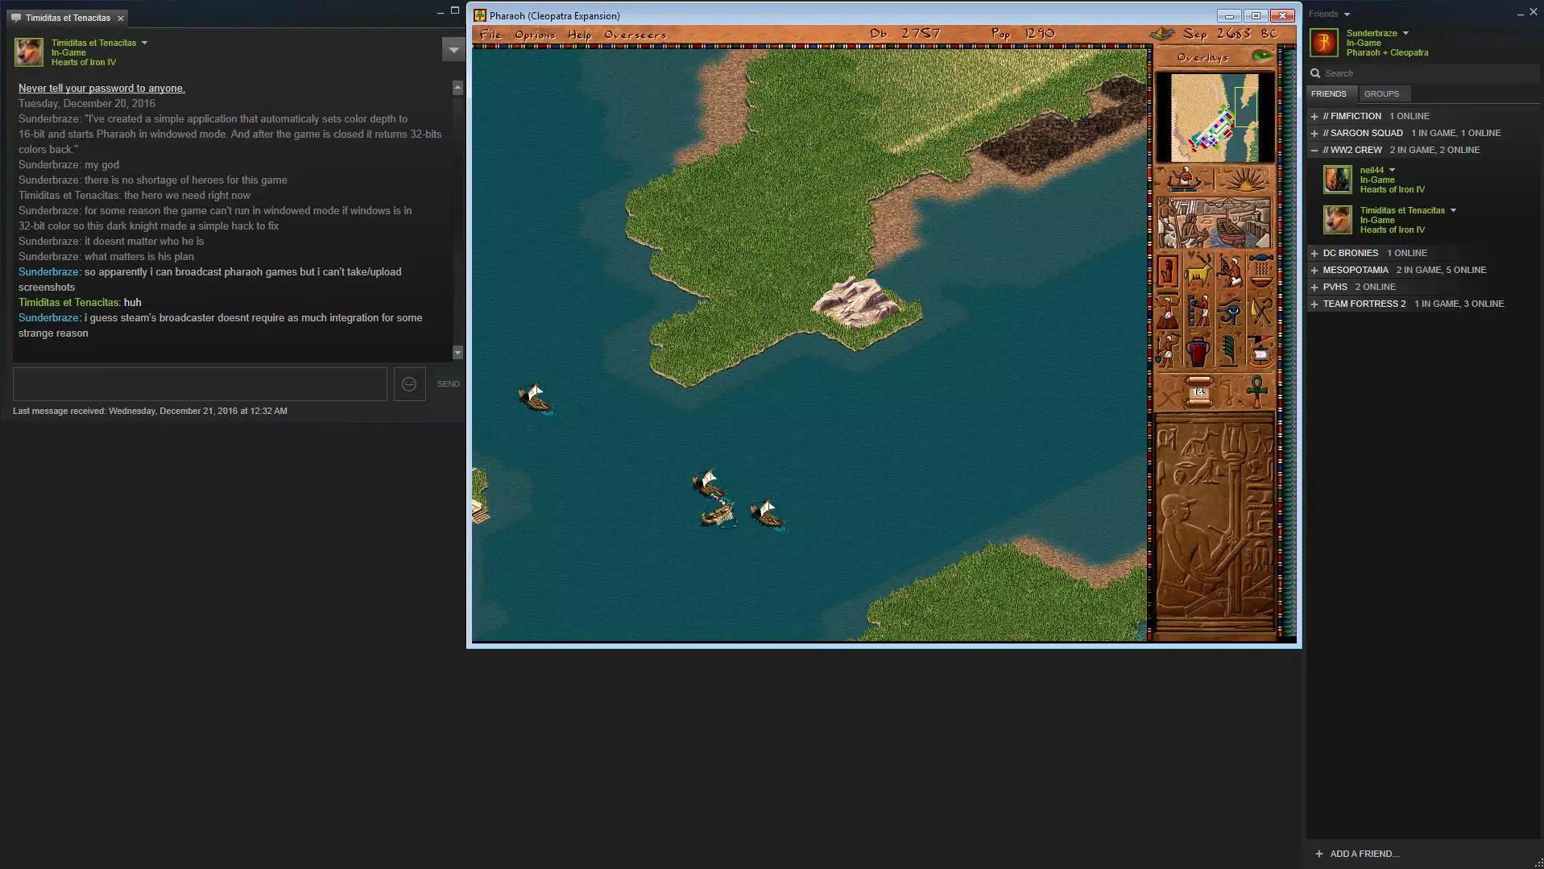Select the man-with-raised-arms build icon
The image size is (1544, 869).
pyautogui.click(x=1167, y=311)
